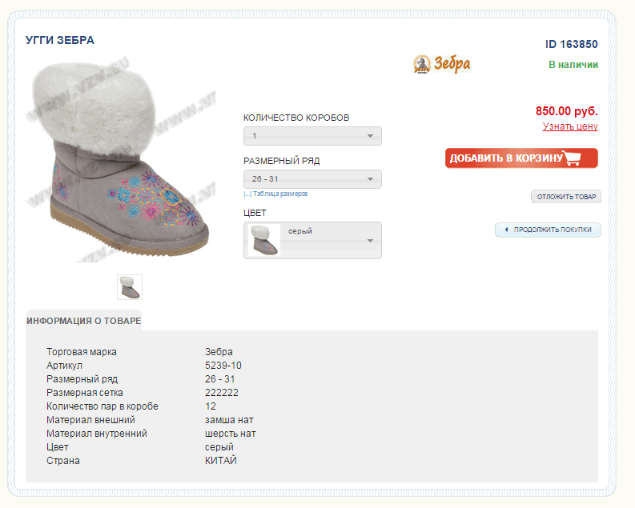Image resolution: width=635 pixels, height=508 pixels.
Task: Click the product ID 163850 text
Action: tap(571, 45)
